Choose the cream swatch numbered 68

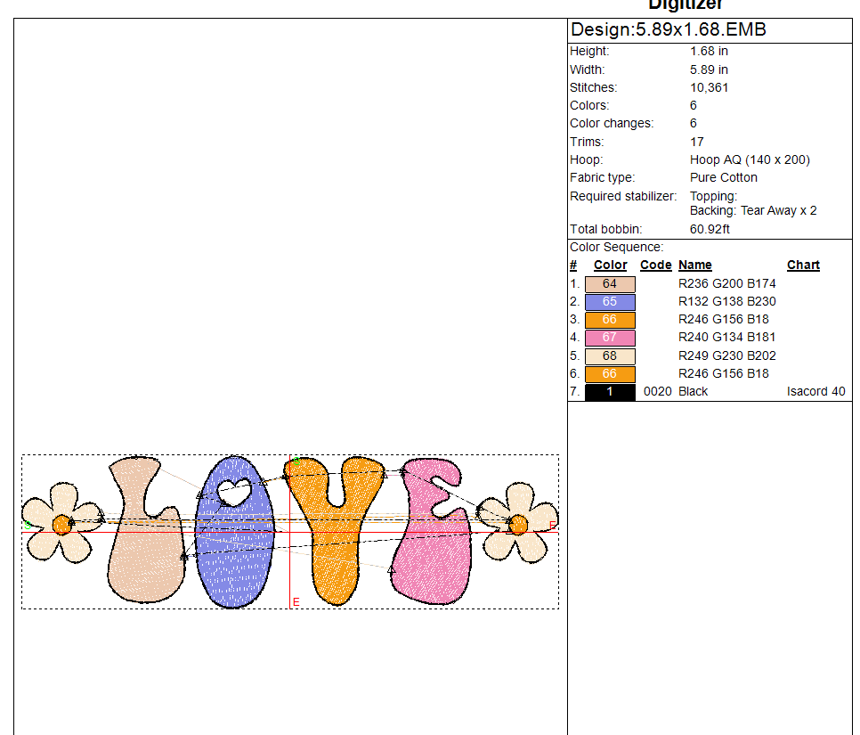pyautogui.click(x=610, y=356)
